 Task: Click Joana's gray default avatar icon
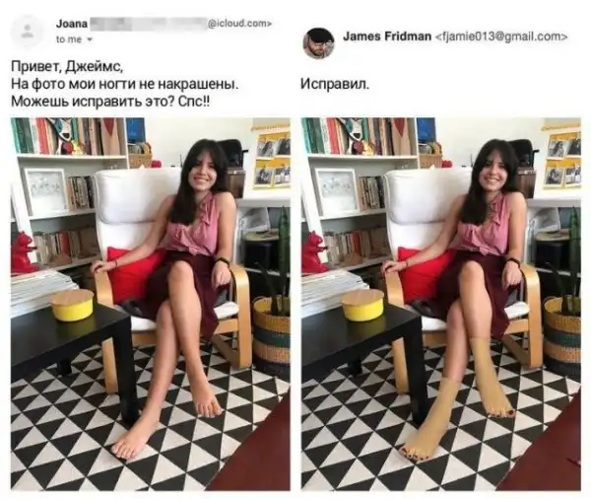(x=28, y=32)
